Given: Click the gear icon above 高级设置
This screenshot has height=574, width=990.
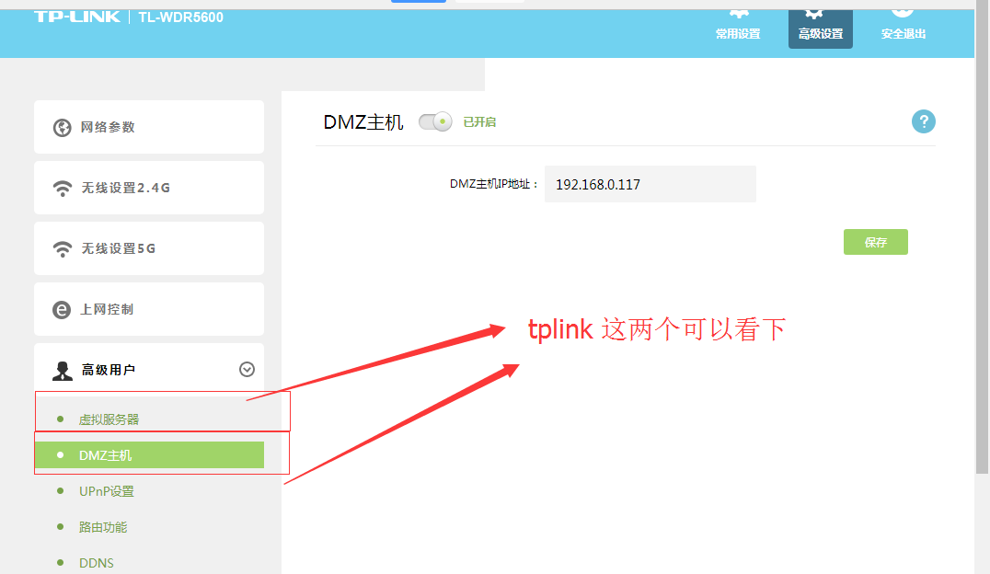Looking at the screenshot, I should click(x=814, y=13).
